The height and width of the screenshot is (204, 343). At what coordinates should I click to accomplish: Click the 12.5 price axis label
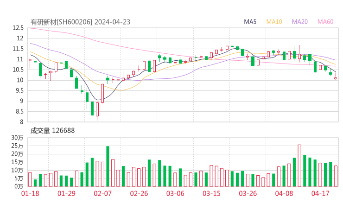(18, 28)
